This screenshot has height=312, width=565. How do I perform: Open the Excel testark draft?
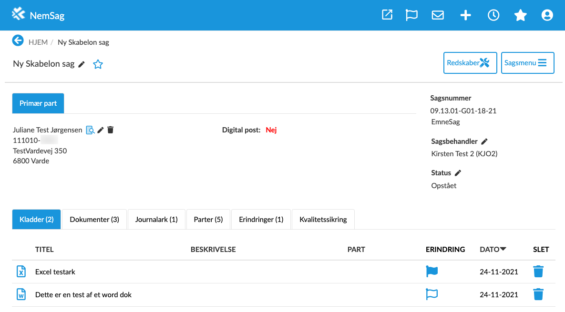(55, 272)
